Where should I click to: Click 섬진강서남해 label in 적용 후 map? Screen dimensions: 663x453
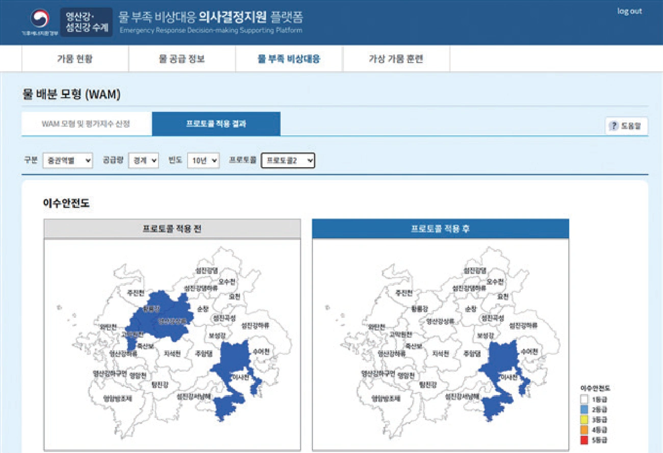pos(462,396)
